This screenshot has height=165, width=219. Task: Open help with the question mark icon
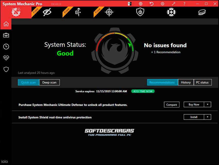point(184,4)
